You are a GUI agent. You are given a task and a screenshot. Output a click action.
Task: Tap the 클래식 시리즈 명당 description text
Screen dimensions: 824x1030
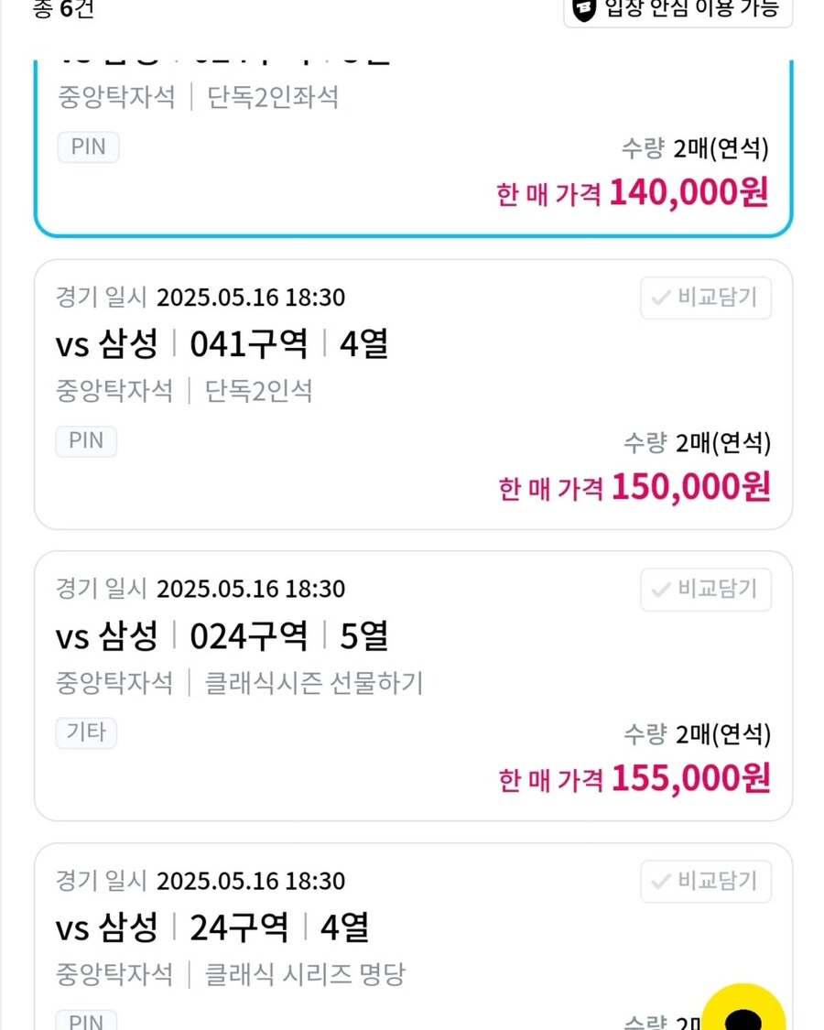pyautogui.click(x=306, y=975)
